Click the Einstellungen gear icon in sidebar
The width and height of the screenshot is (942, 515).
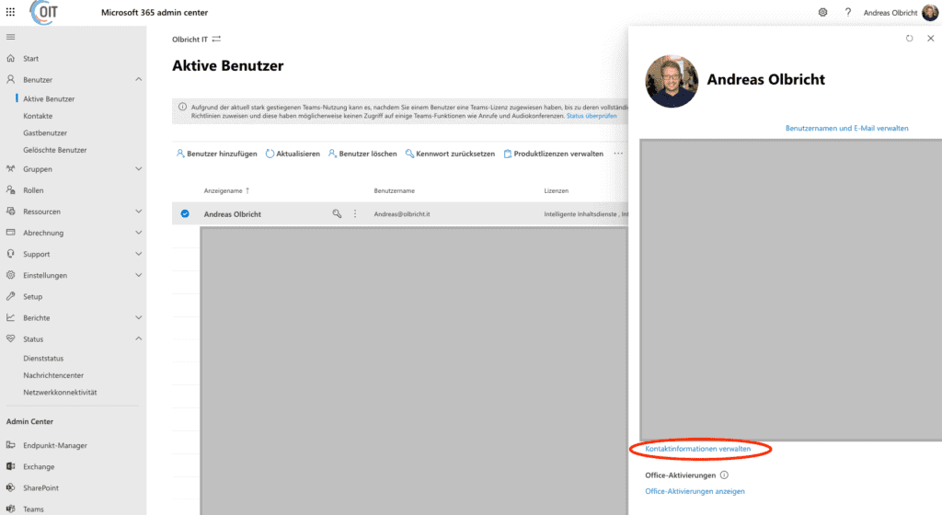coord(10,275)
